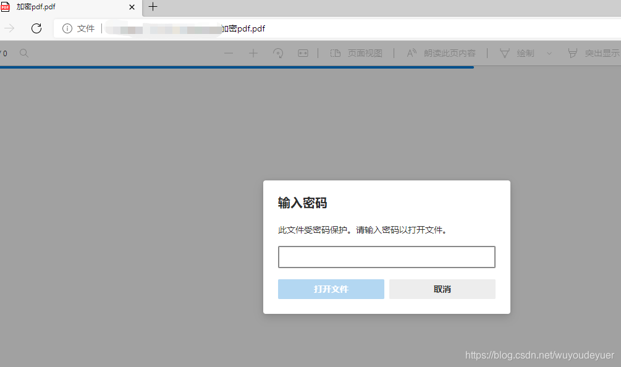Select the Zoom in icon

253,53
